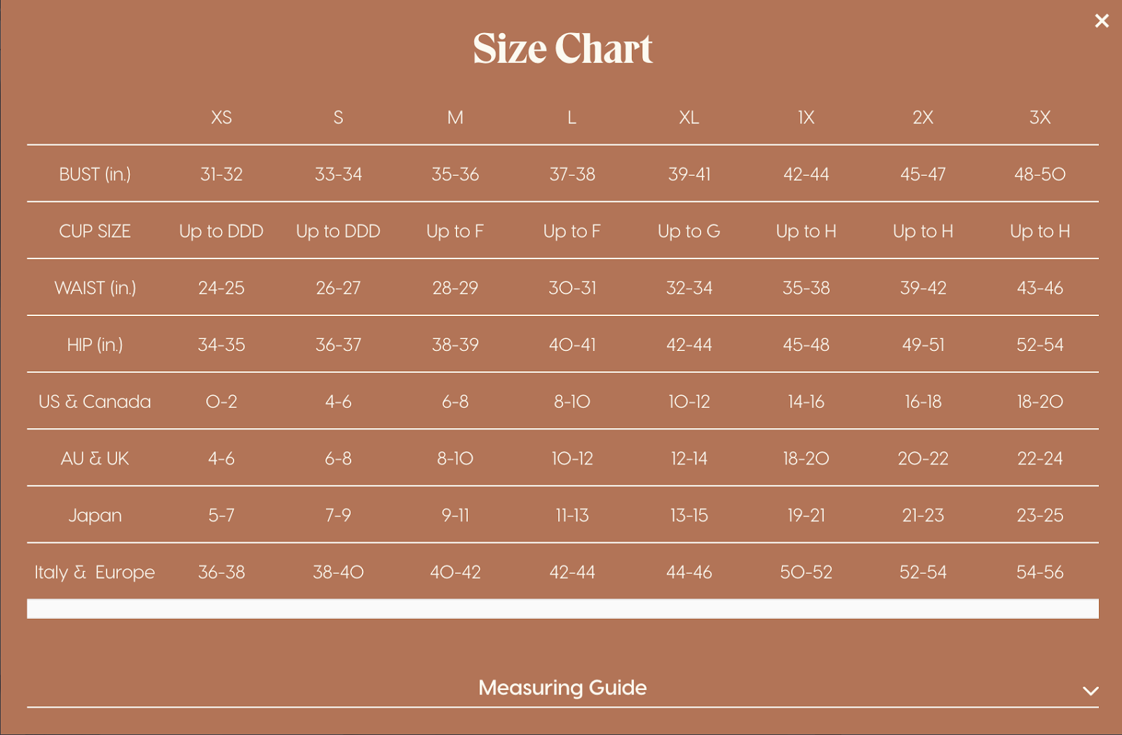Image resolution: width=1122 pixels, height=735 pixels.
Task: Select the 3X size column header
Action: tap(1039, 118)
